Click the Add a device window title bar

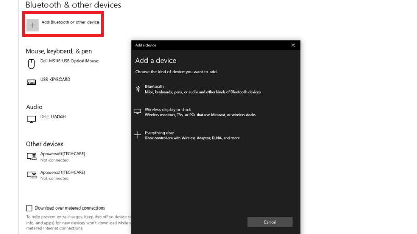tap(208, 45)
